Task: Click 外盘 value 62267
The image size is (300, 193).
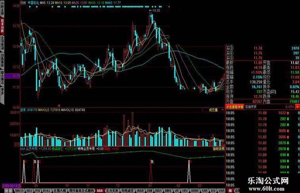Action: (x=257, y=101)
